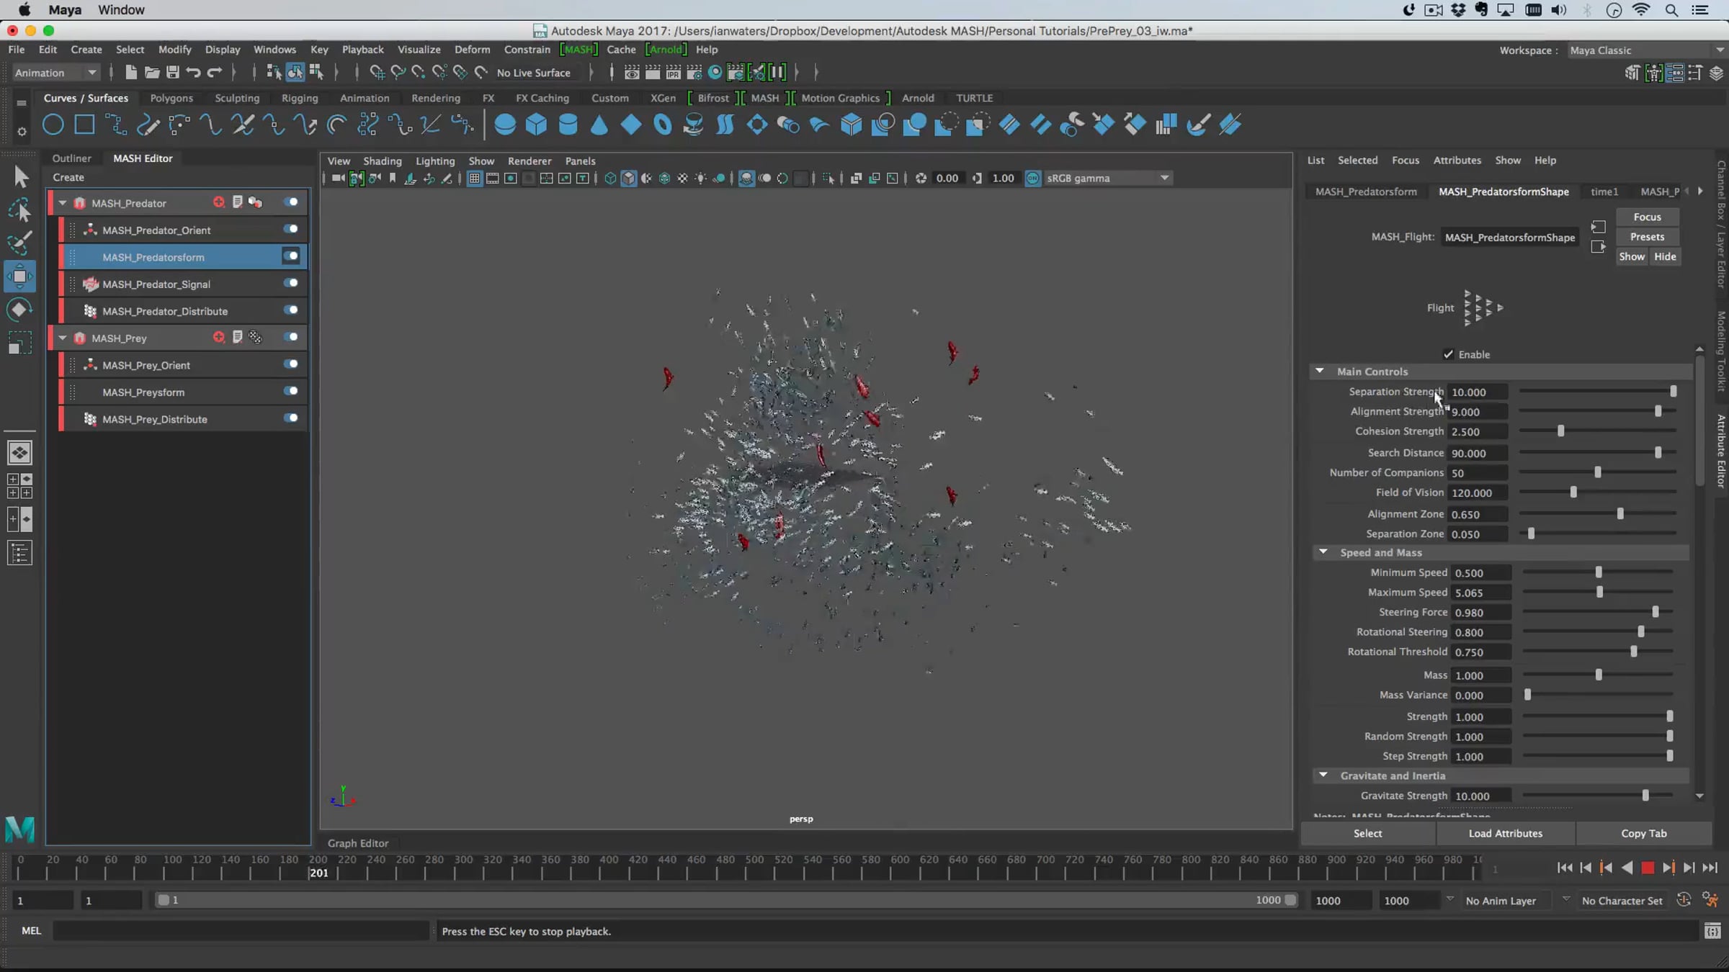Click the MASH_Prey add node icon
This screenshot has height=972, width=1729.
pyautogui.click(x=218, y=337)
